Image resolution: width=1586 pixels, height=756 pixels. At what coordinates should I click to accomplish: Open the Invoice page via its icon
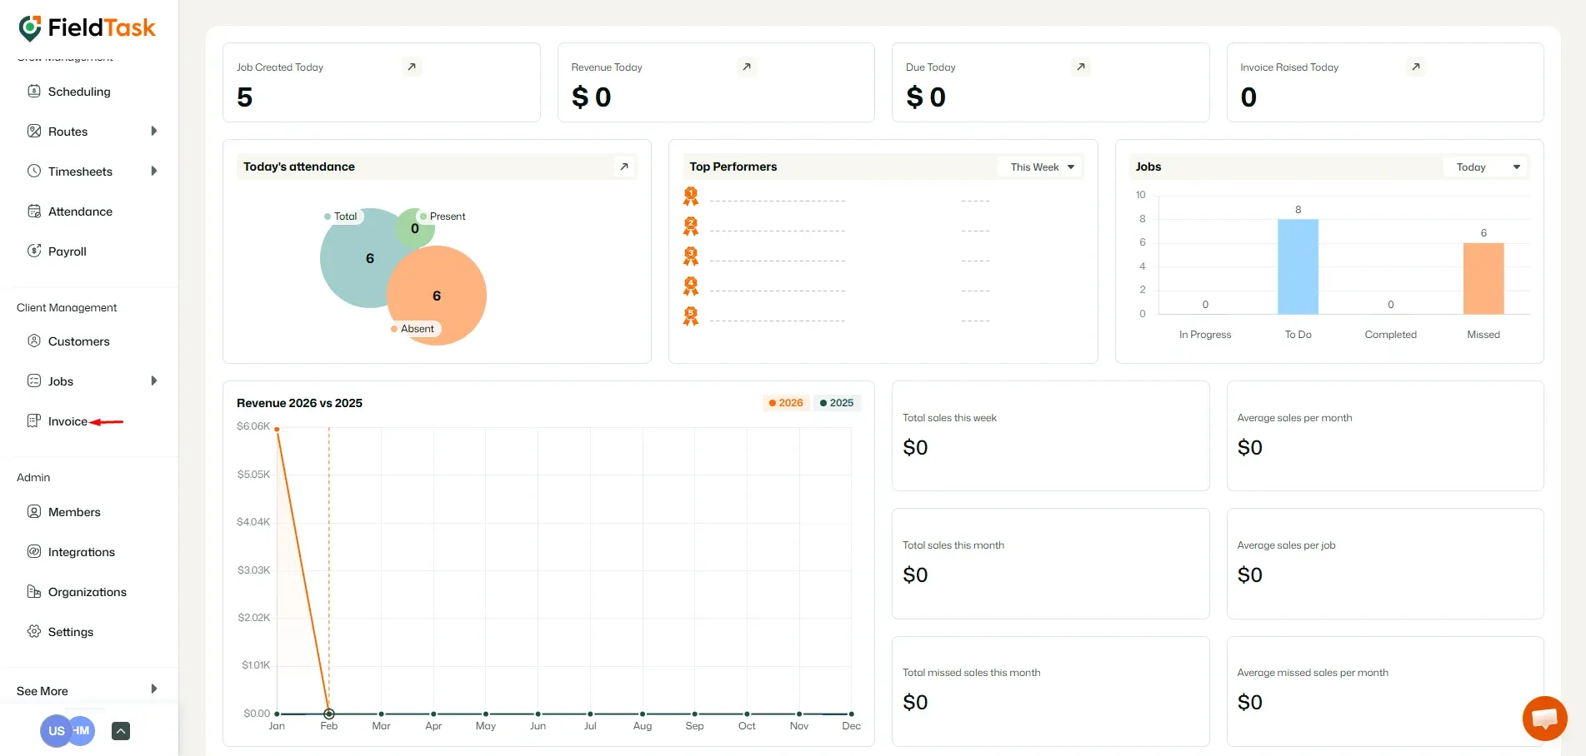(x=33, y=420)
